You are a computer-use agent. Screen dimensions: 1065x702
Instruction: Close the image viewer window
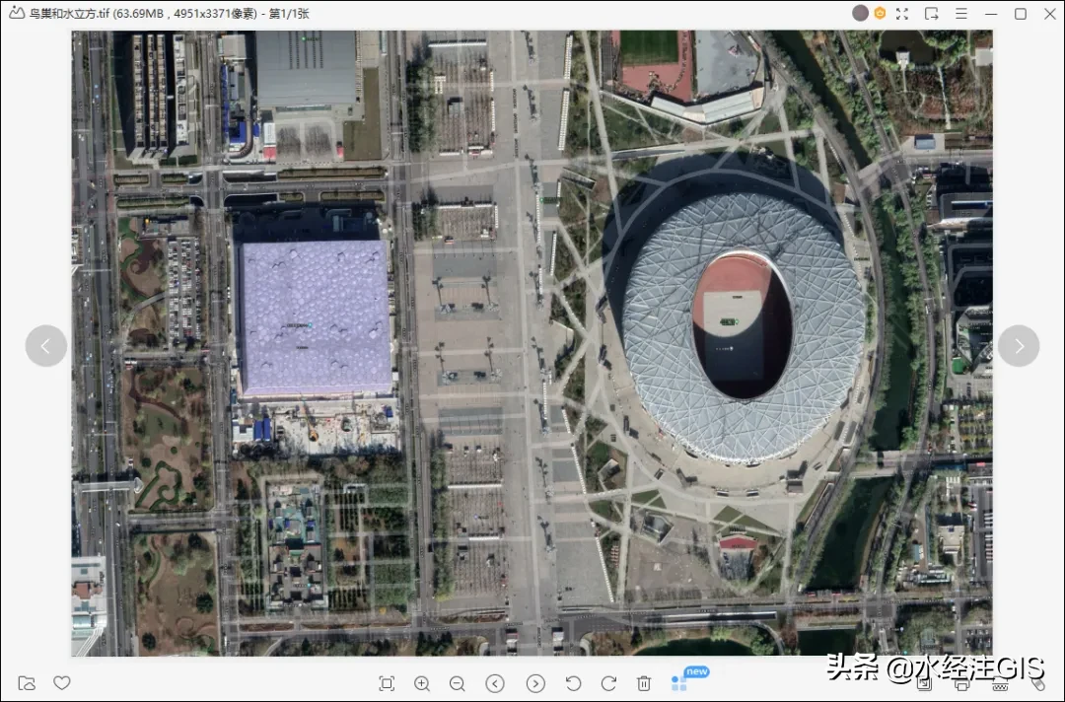click(1050, 14)
